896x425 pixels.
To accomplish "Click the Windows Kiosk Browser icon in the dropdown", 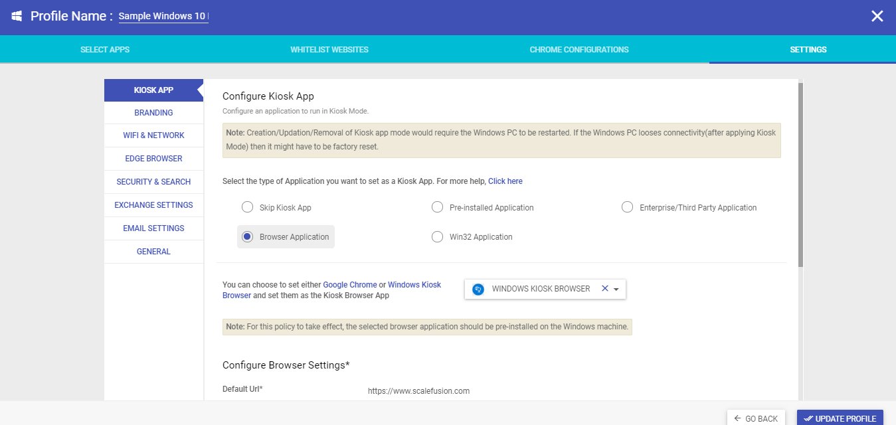I will click(x=478, y=289).
